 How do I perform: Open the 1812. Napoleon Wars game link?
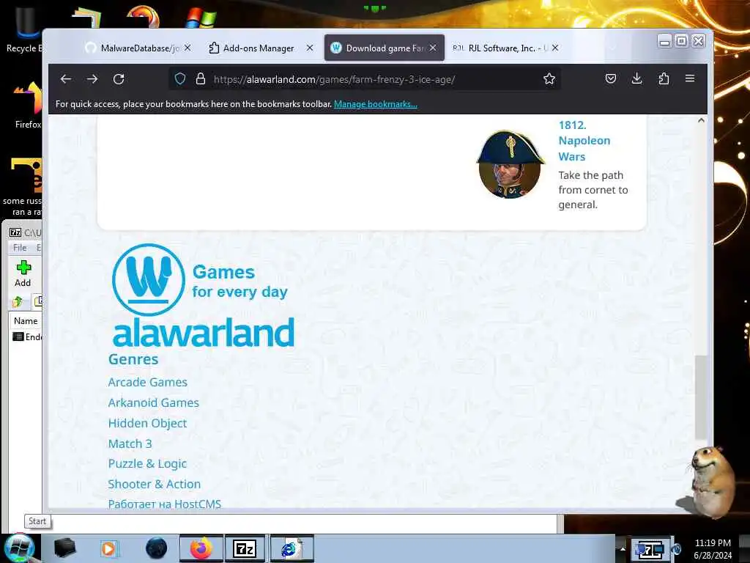tap(584, 141)
